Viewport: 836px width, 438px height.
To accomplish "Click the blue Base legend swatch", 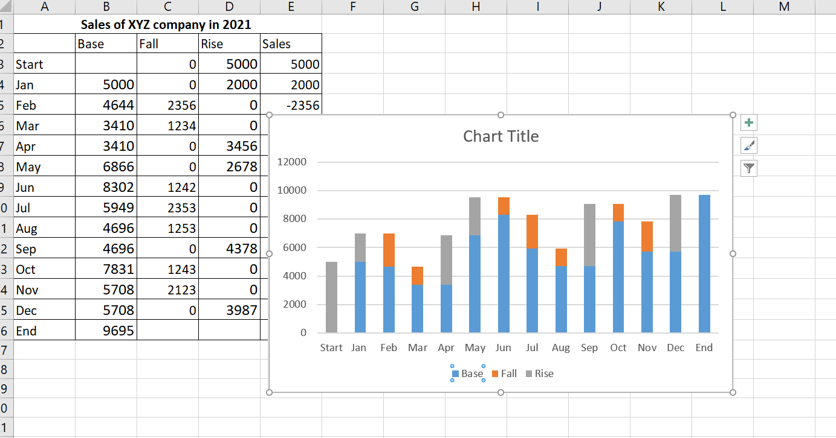I will [x=456, y=374].
